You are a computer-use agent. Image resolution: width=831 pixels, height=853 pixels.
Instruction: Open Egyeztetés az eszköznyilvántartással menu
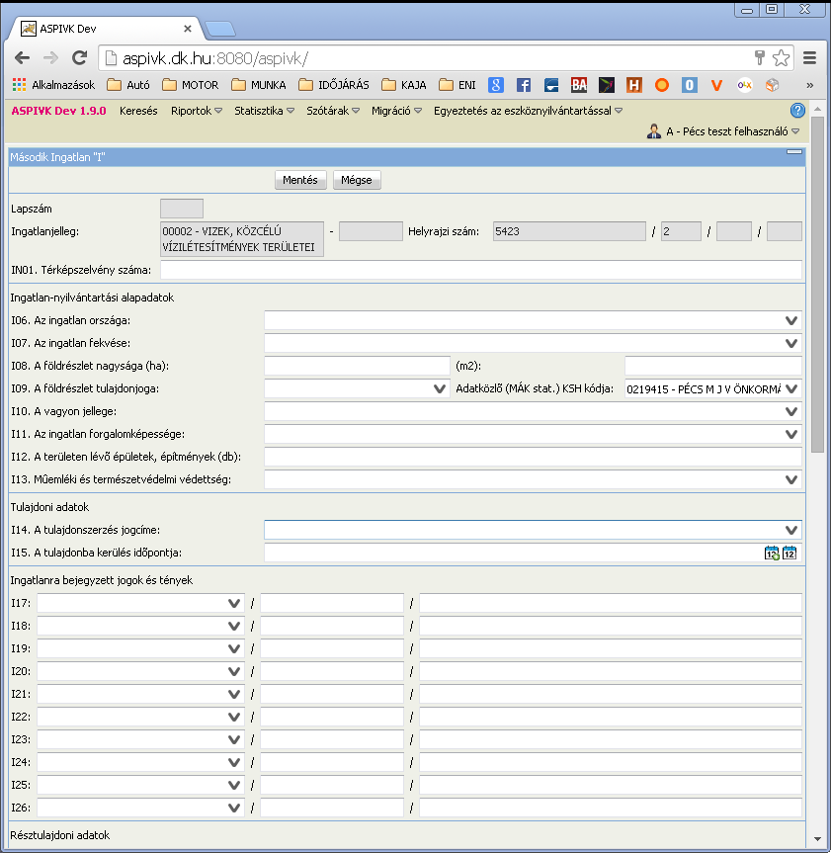(x=528, y=111)
